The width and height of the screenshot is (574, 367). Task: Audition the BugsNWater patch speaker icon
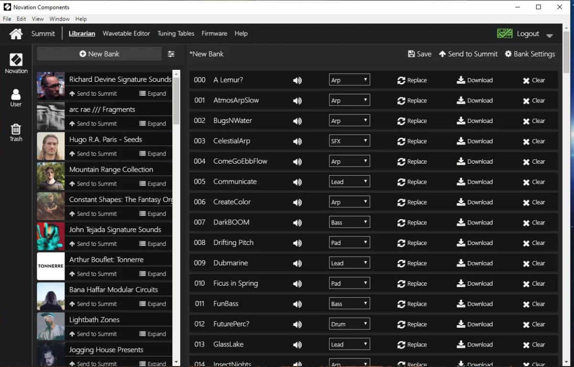pyautogui.click(x=298, y=121)
